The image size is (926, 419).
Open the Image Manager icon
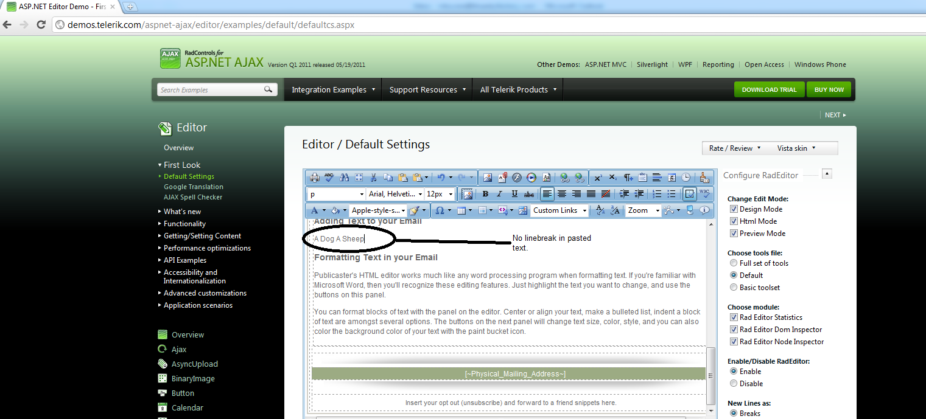coord(487,178)
